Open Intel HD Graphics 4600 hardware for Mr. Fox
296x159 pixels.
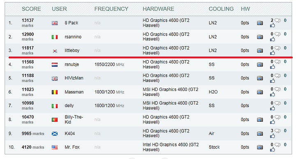point(171,147)
